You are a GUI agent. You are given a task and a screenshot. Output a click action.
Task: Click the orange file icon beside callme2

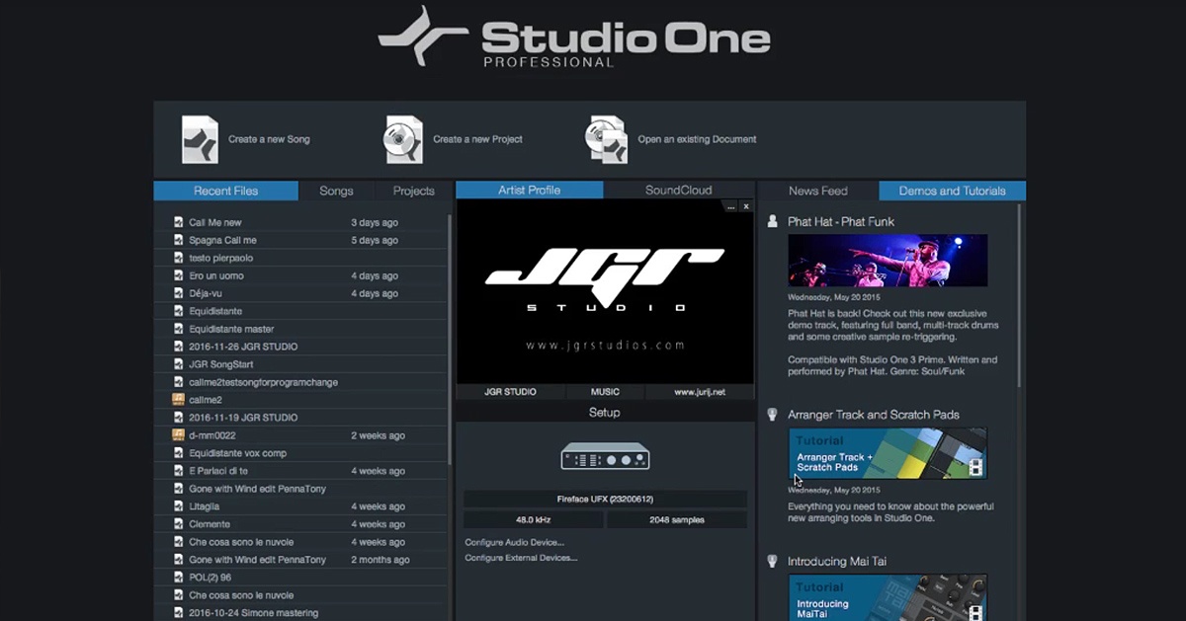(178, 400)
